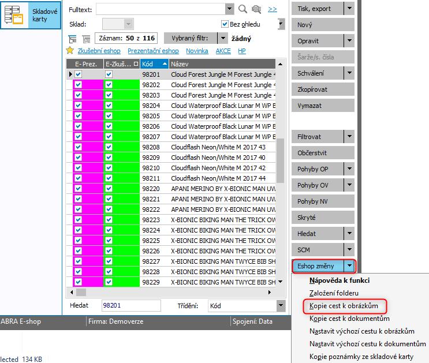Click the Nový button
Screen dimensions: 429x363
pyautogui.click(x=323, y=25)
